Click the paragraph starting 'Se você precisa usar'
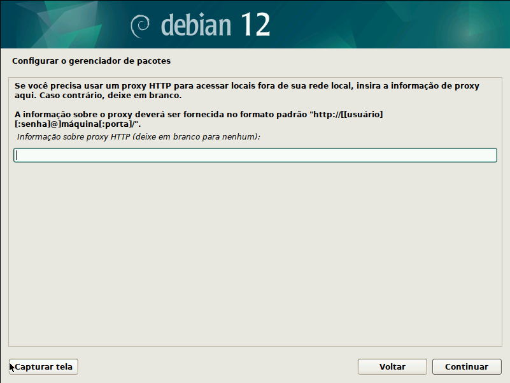This screenshot has width=510, height=383. [x=247, y=90]
